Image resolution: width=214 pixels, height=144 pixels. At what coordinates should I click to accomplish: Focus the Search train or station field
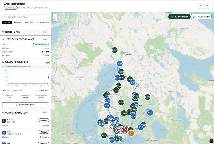(x=26, y=17)
